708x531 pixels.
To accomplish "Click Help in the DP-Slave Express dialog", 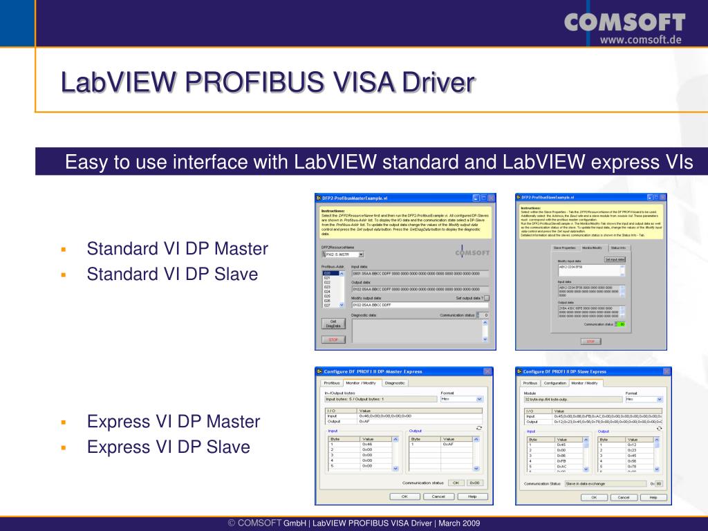I will click(653, 497).
